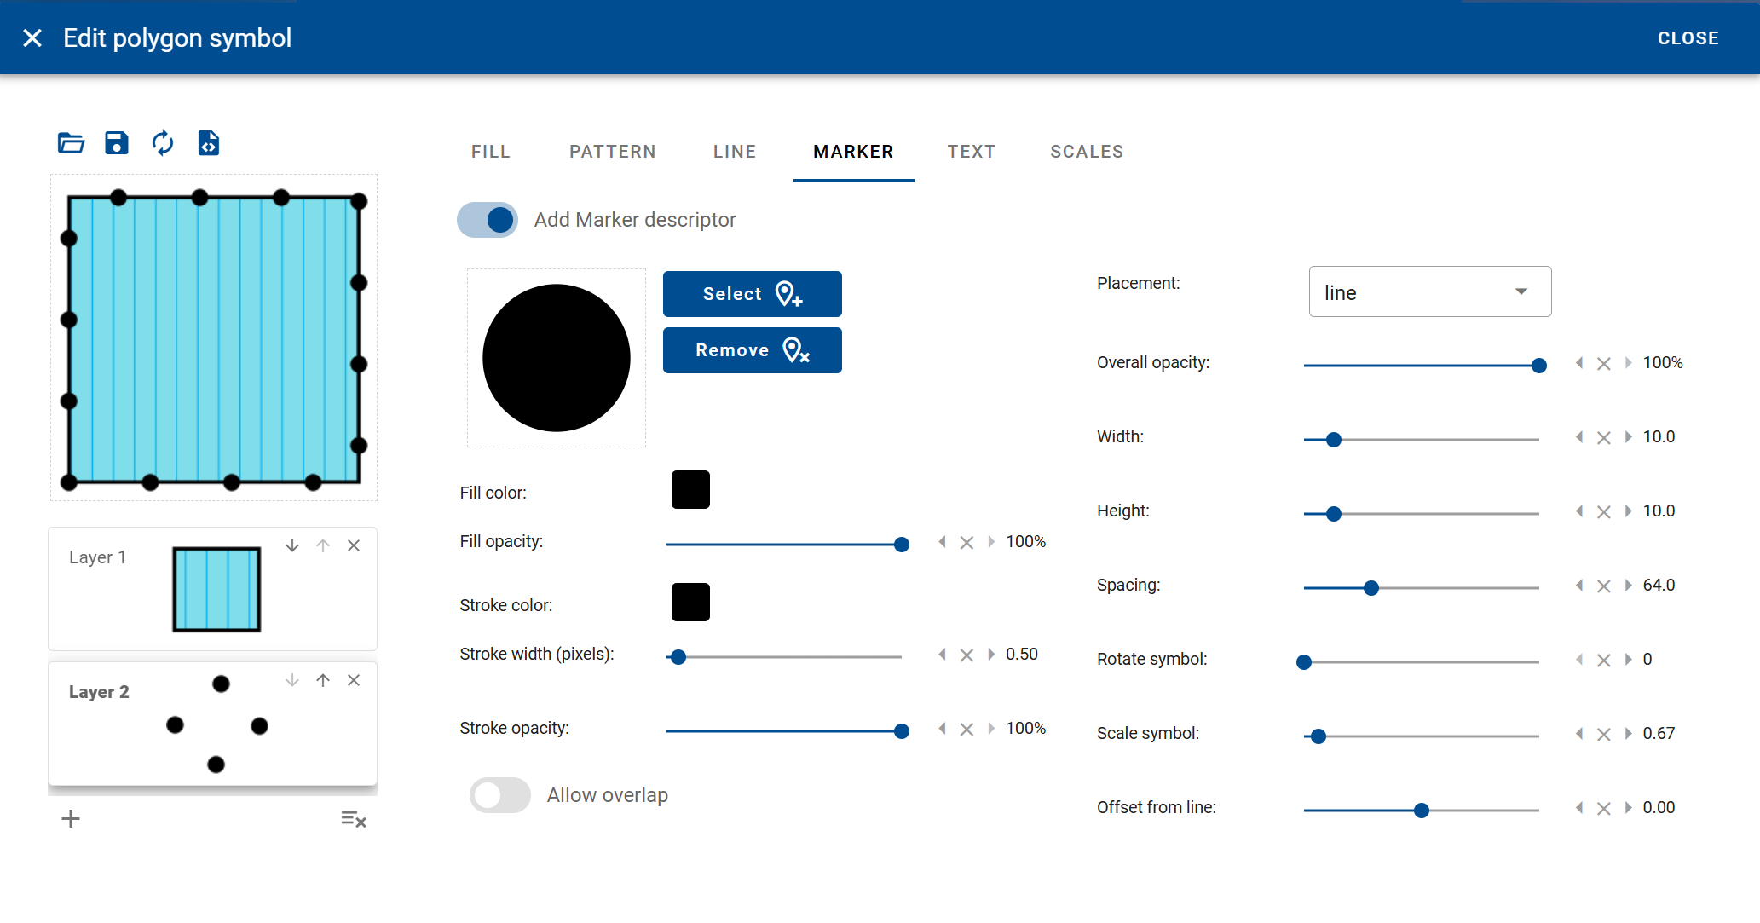Increase Rotate symbol with right arrow

1629,660
